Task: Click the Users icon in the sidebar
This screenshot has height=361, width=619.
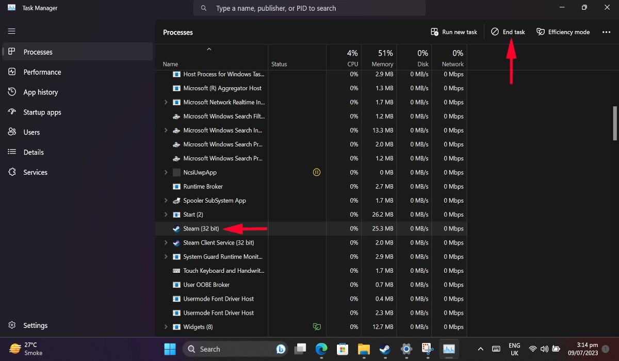Action: pos(12,132)
